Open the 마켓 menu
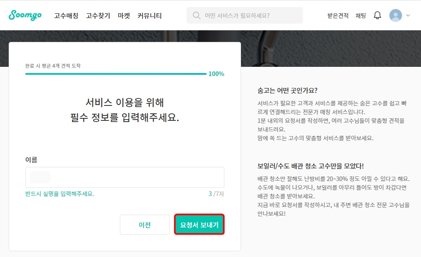This screenshot has width=421, height=257. [x=124, y=16]
